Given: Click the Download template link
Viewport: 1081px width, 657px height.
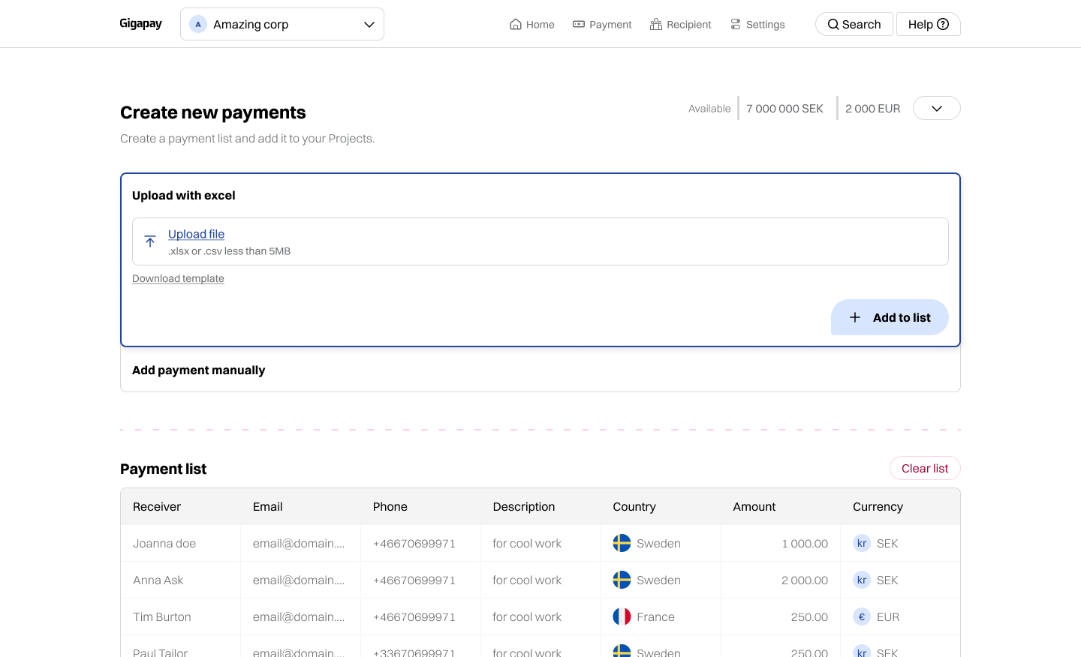Looking at the screenshot, I should click(x=178, y=278).
